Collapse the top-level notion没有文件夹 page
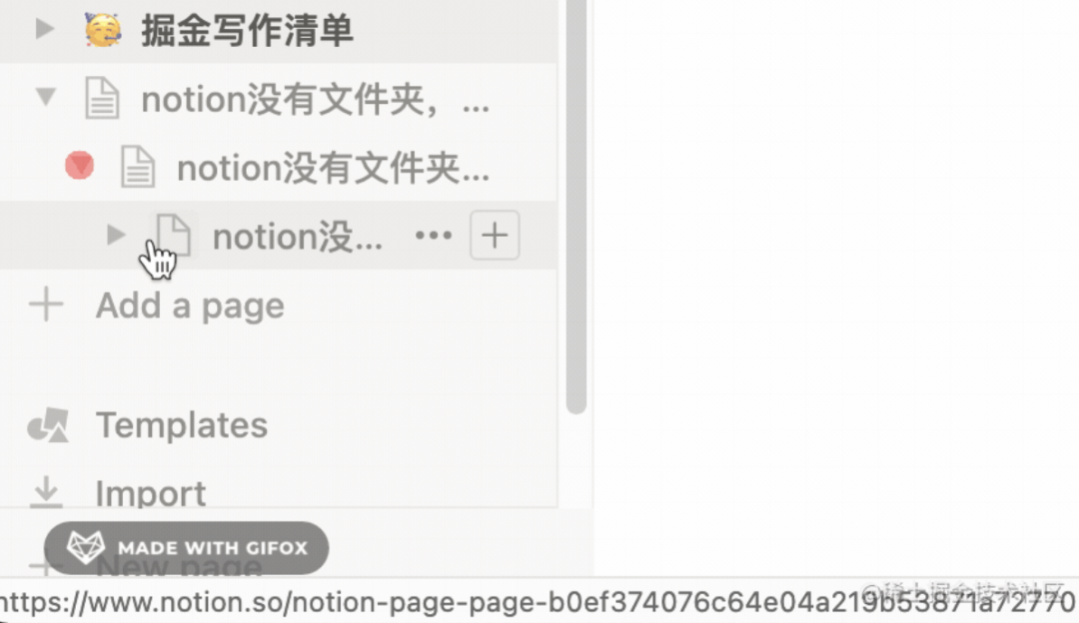Screen dimensions: 1079x623 pyautogui.click(x=46, y=96)
